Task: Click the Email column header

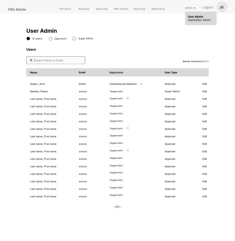Action: point(82,72)
